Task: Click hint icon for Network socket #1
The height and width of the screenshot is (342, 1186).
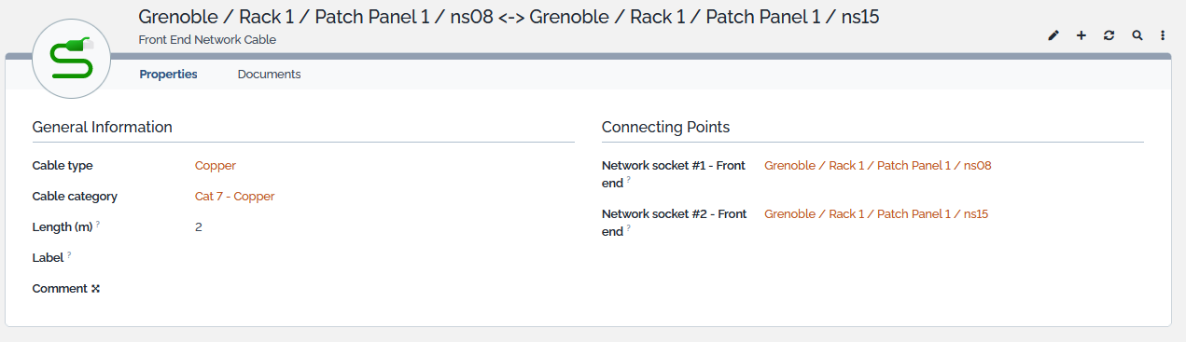Action: (x=628, y=180)
